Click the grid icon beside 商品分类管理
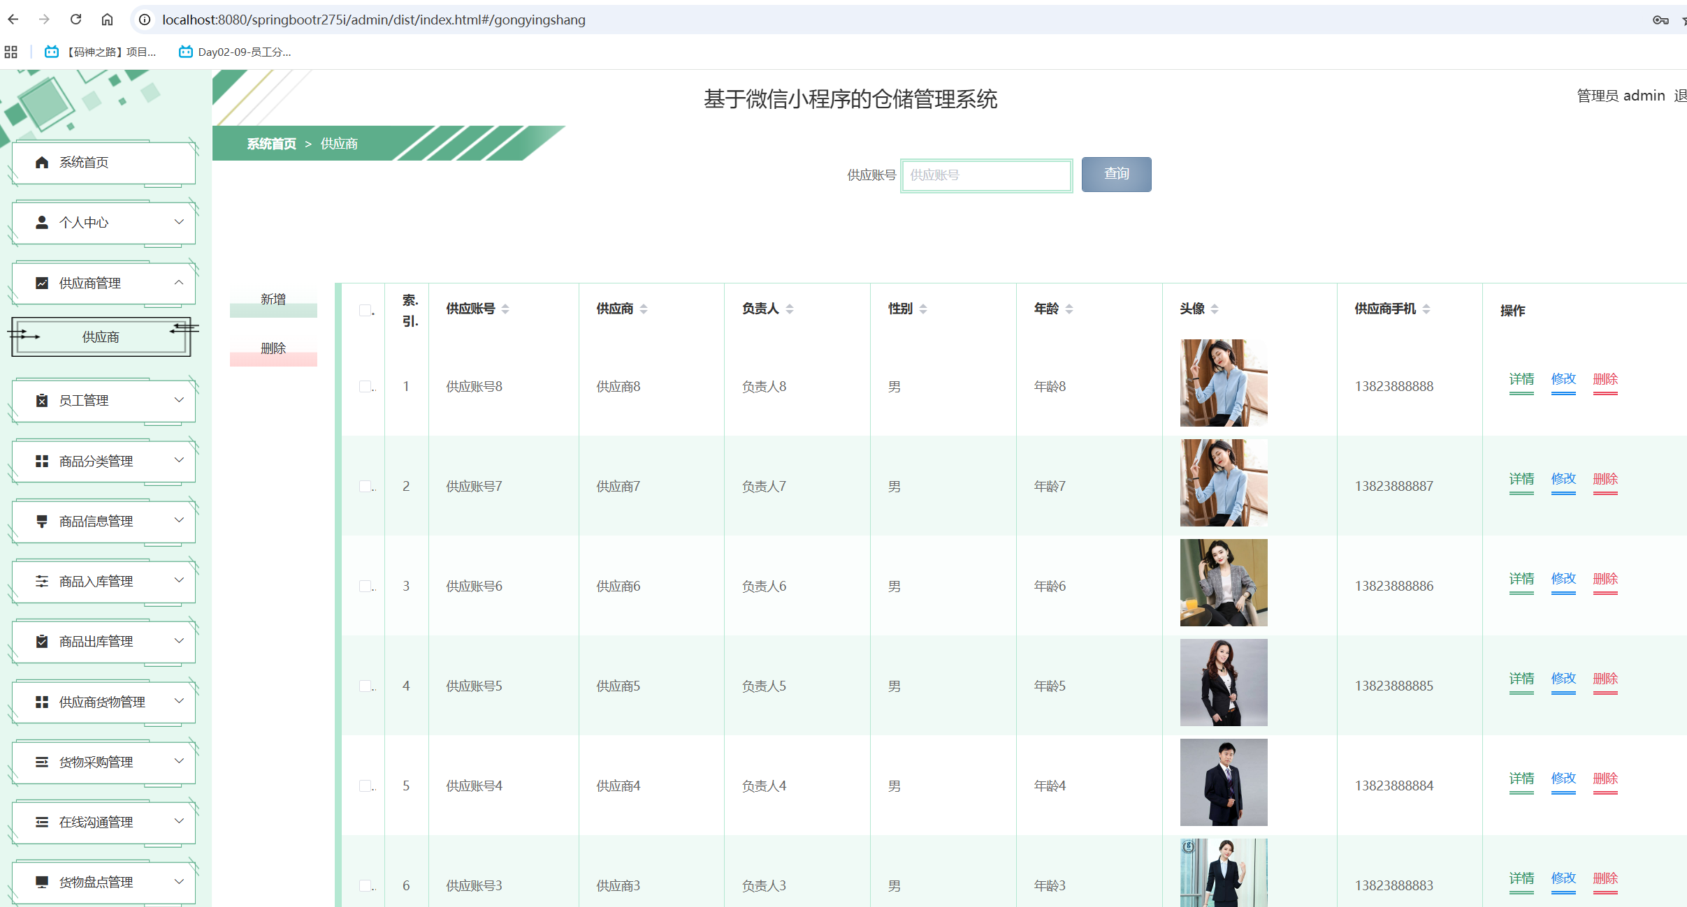This screenshot has height=907, width=1687. (42, 462)
